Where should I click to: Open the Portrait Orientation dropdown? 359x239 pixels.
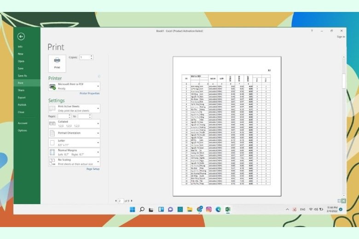(x=74, y=133)
